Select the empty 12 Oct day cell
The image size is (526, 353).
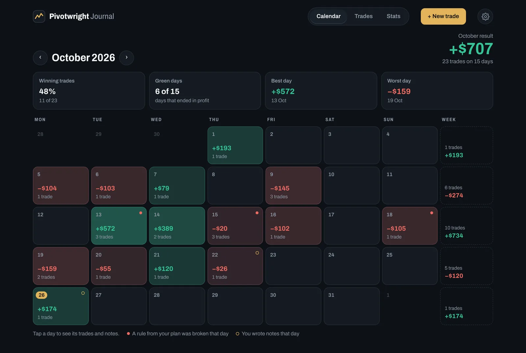click(x=61, y=226)
